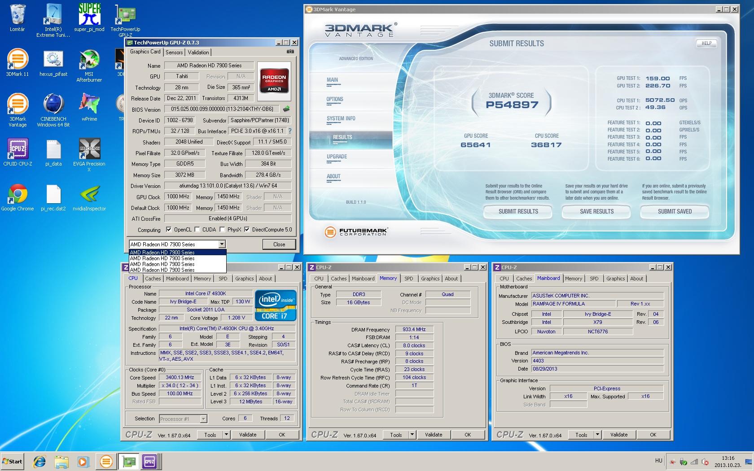Open Graphics tab in right CPU-Z window
Image resolution: width=754 pixels, height=471 pixels.
[615, 279]
